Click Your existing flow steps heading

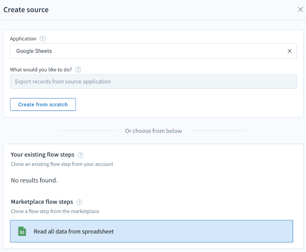tap(43, 155)
